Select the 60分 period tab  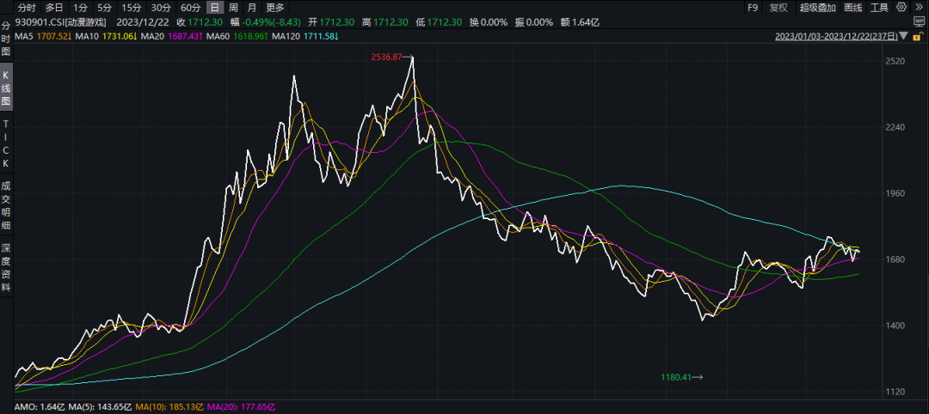point(190,8)
